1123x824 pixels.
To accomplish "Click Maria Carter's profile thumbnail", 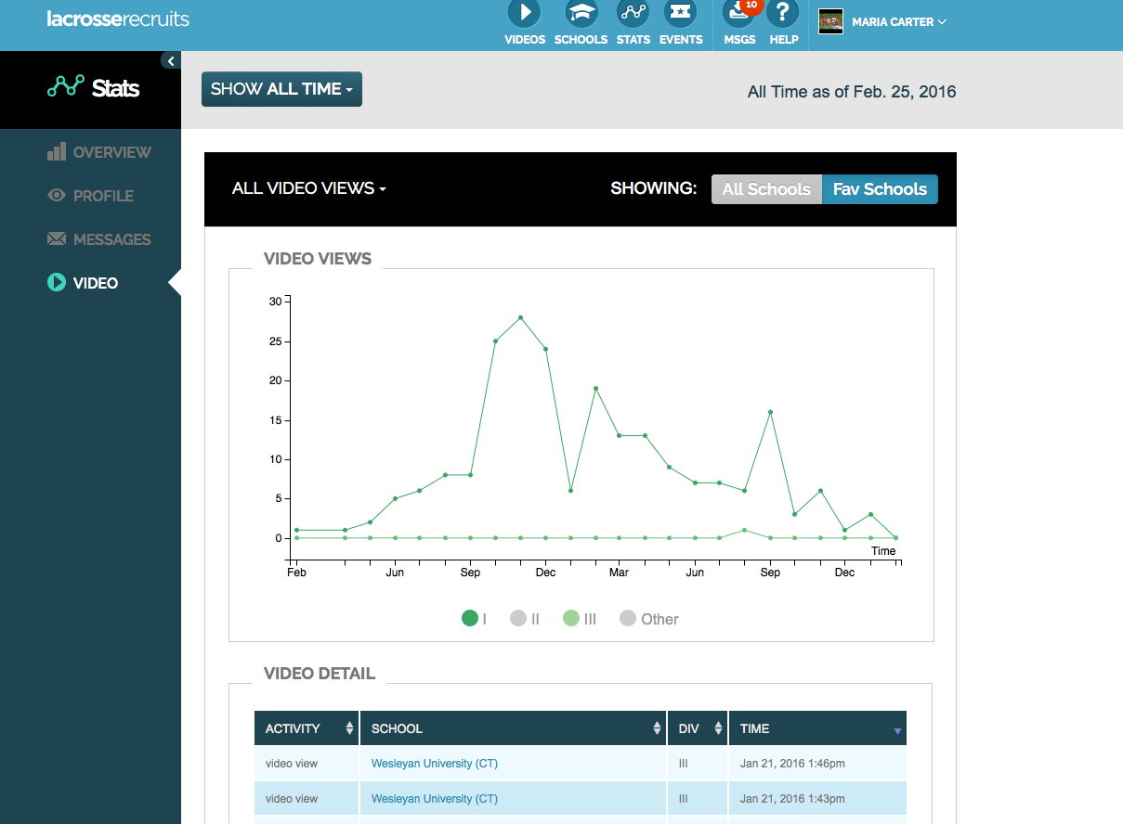I will (830, 21).
